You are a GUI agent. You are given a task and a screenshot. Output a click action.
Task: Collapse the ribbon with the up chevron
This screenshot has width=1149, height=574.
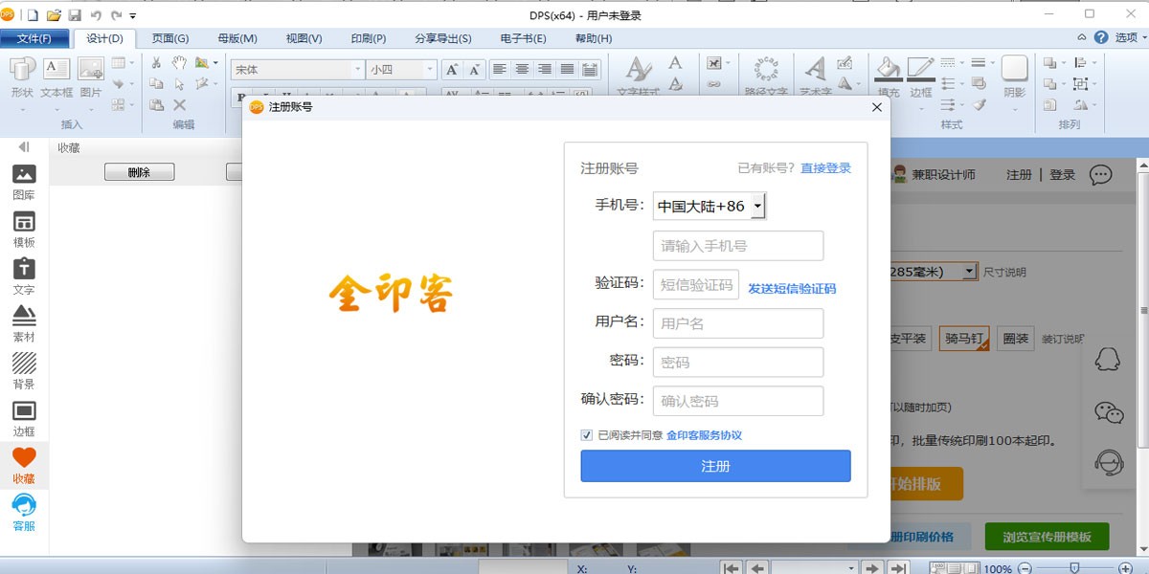(x=1082, y=38)
